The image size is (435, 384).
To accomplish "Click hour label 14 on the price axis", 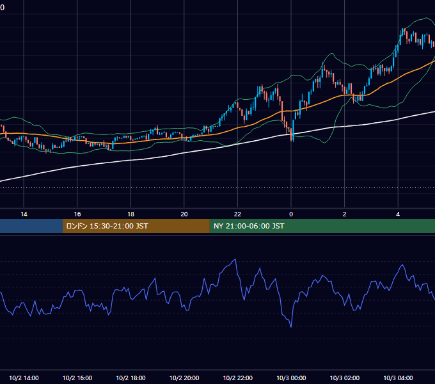I will (x=24, y=214).
